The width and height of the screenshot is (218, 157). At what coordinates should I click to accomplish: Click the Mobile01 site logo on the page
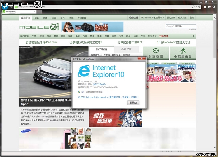coord(39,27)
